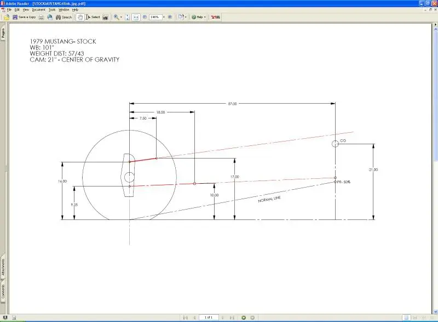This screenshot has height=322, width=438.
Task: Click the zoom percentage field 146%
Action: (x=155, y=17)
